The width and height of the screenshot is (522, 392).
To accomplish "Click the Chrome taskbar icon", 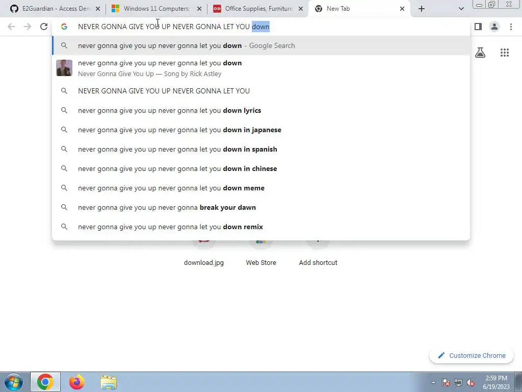I will tap(45, 382).
